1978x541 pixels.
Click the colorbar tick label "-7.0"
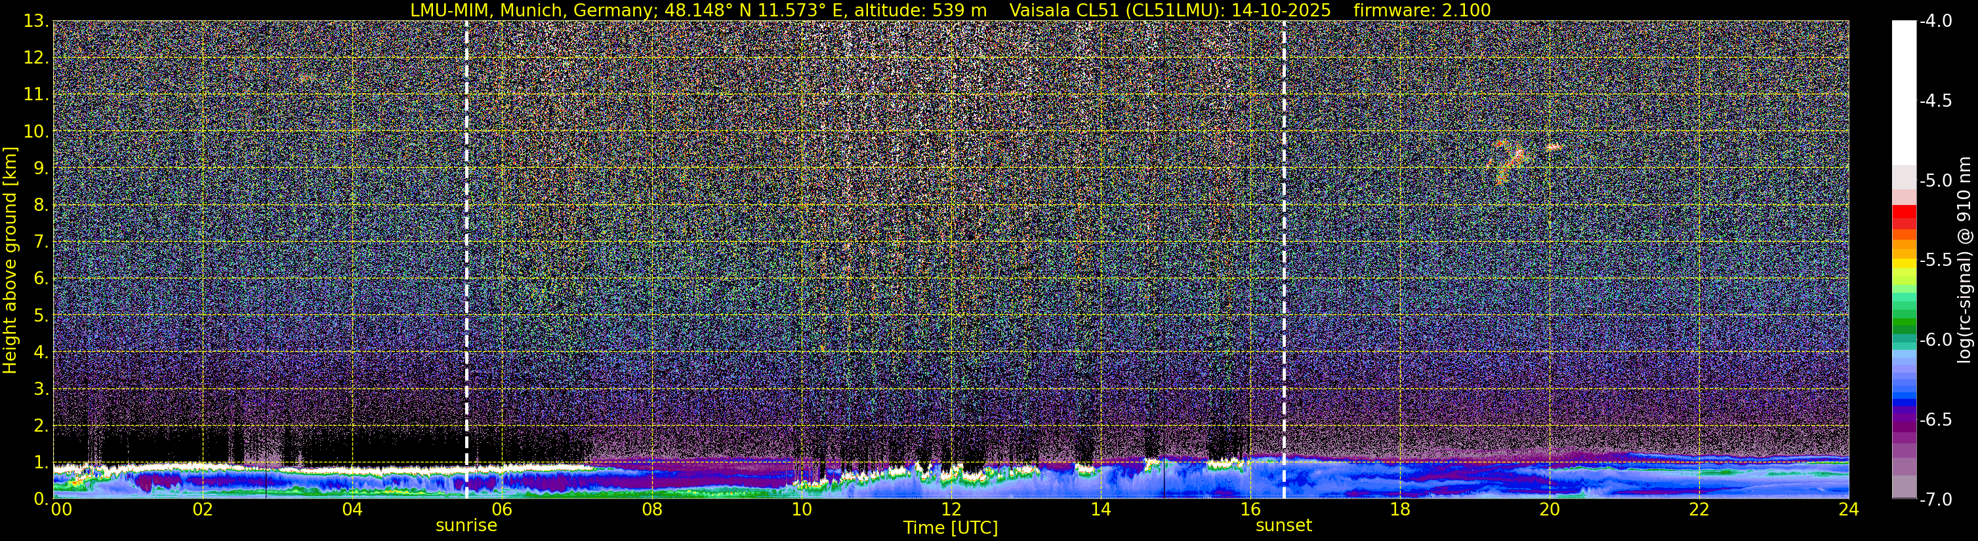pyautogui.click(x=1935, y=499)
